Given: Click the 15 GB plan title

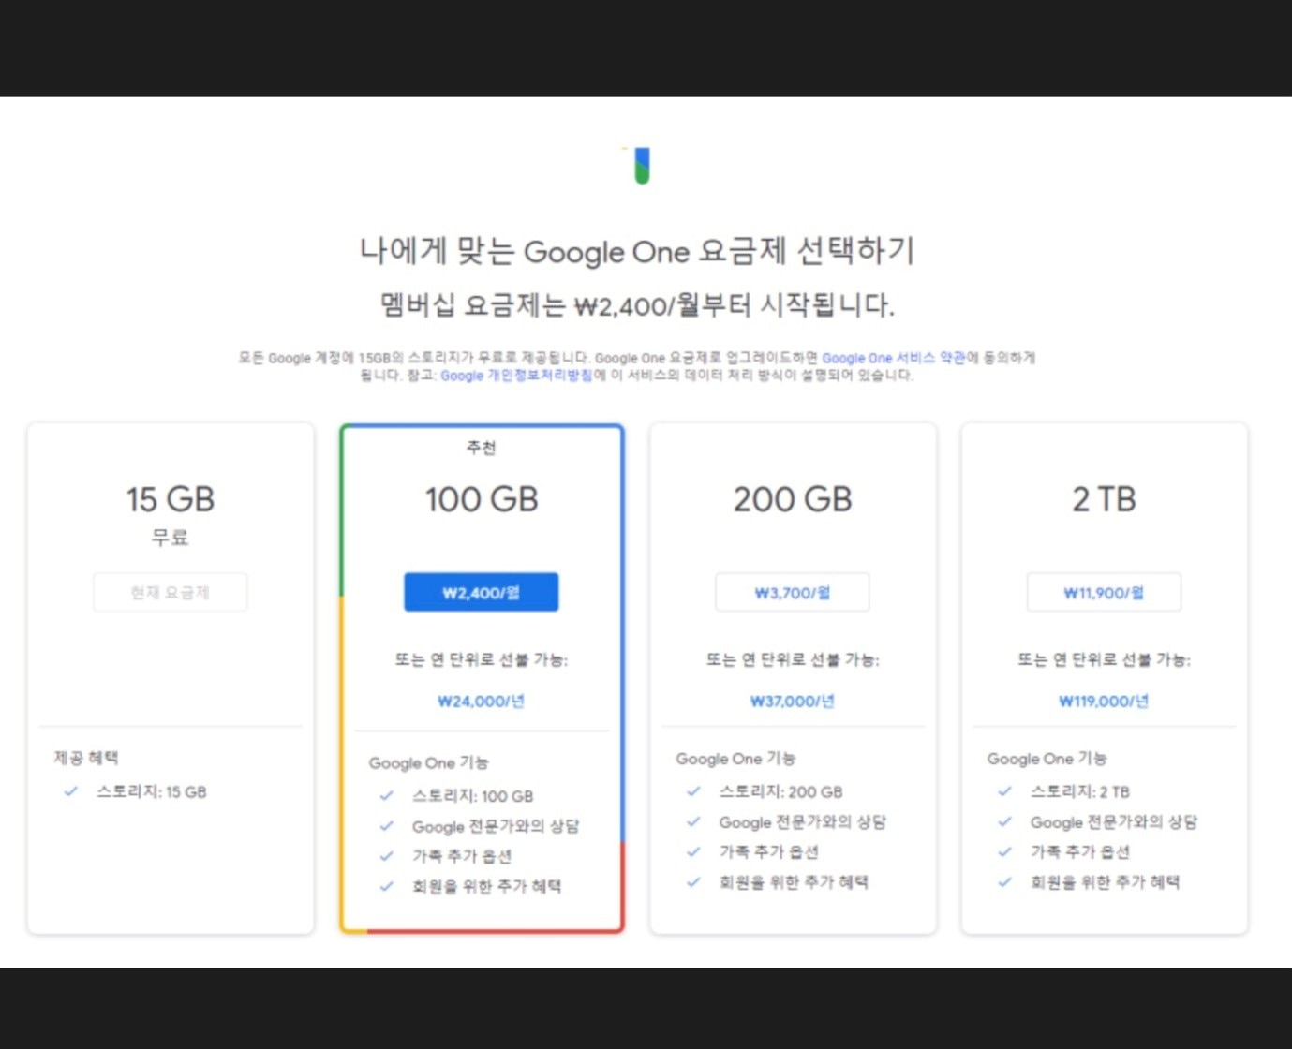Looking at the screenshot, I should [x=171, y=499].
